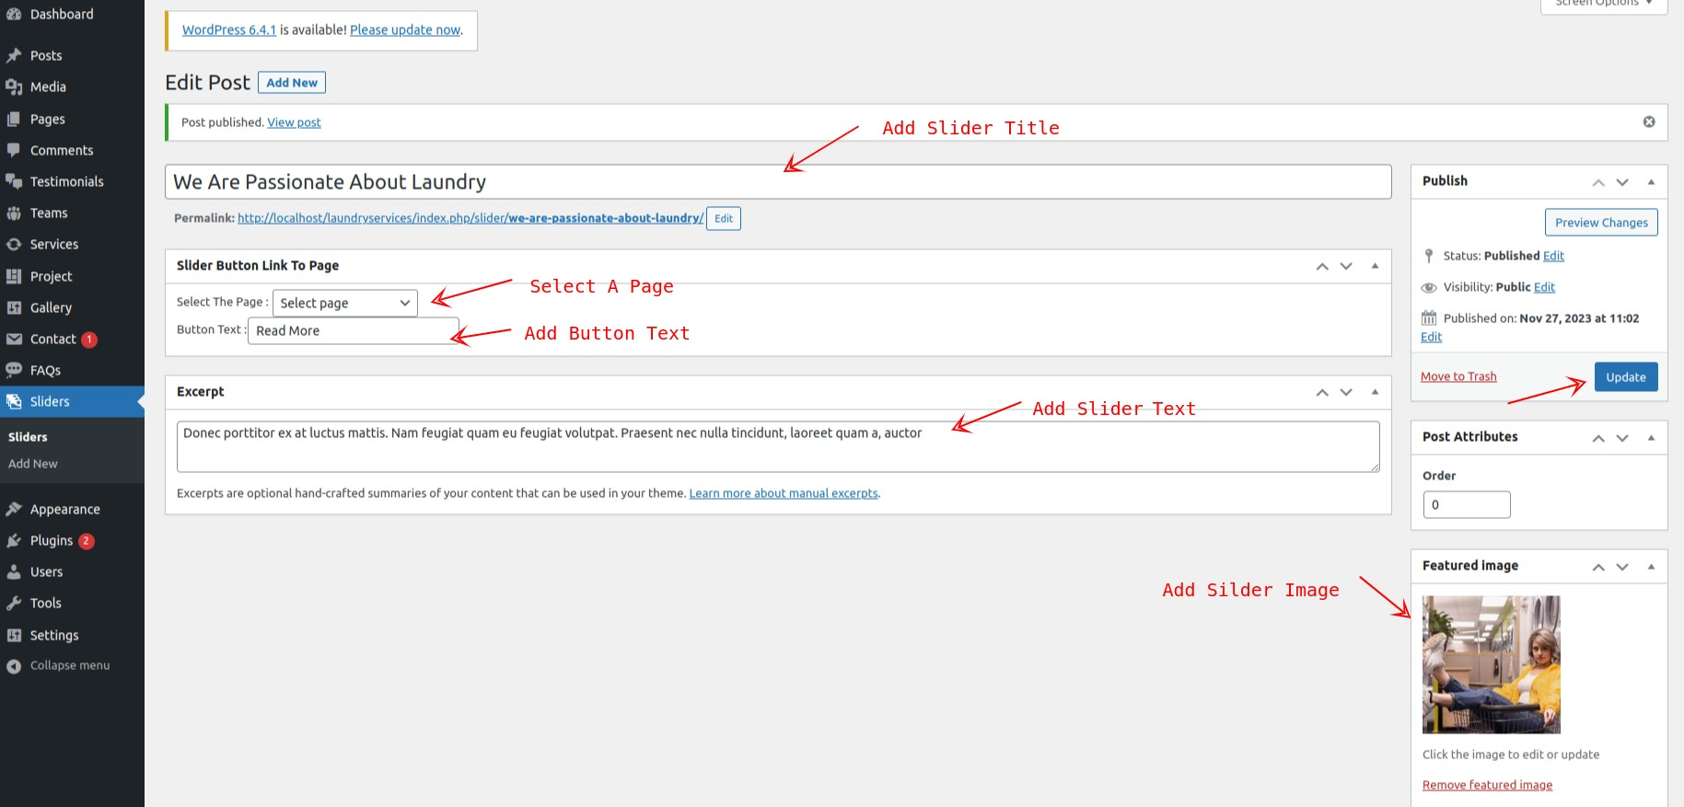The image size is (1684, 807).
Task: Toggle the Excerpt panel collapse triangle
Action: pos(1375,392)
